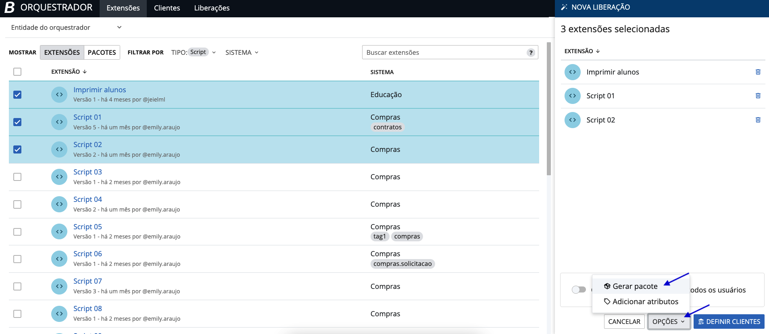The height and width of the screenshot is (334, 769).
Task: Open the Script 08 extension link
Action: point(88,309)
